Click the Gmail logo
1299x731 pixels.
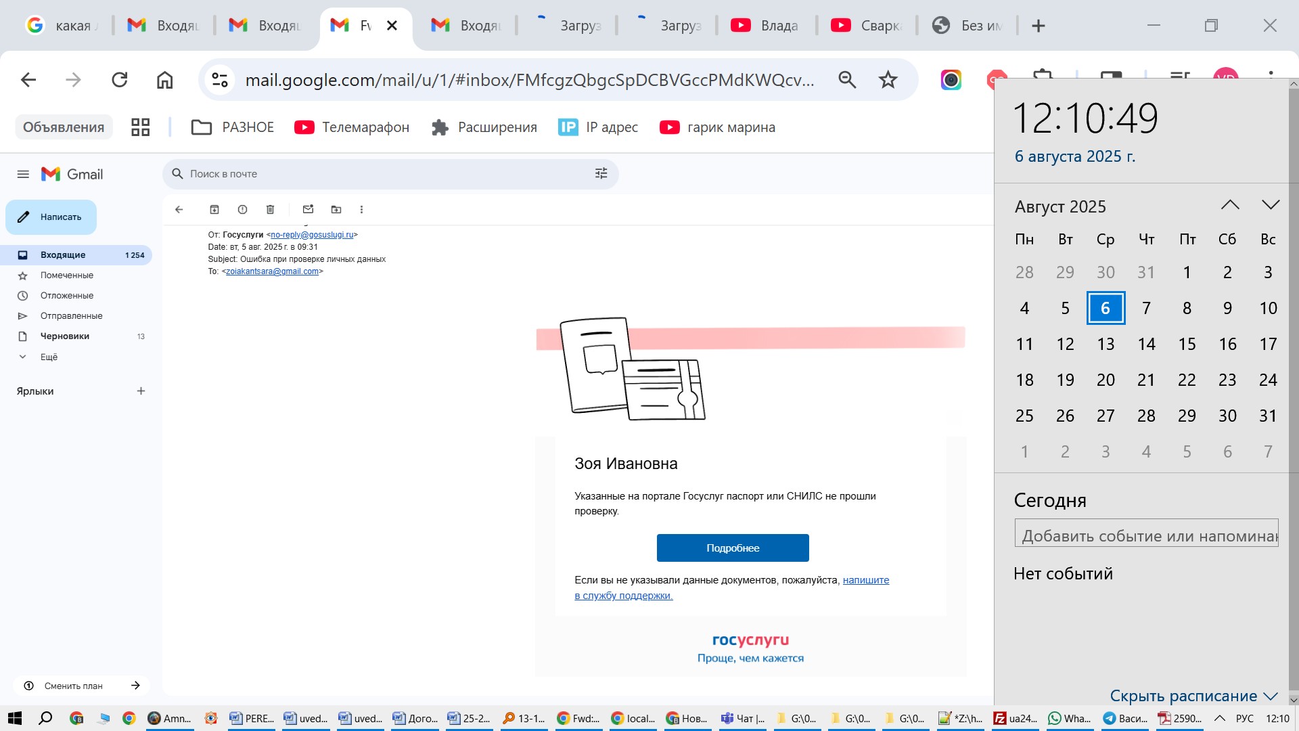72,174
